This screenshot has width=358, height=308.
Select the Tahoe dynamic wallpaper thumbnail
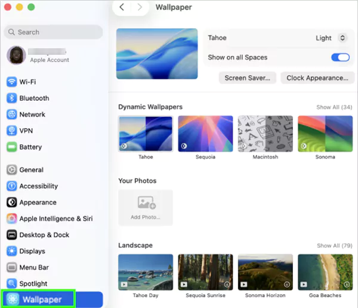pos(146,134)
